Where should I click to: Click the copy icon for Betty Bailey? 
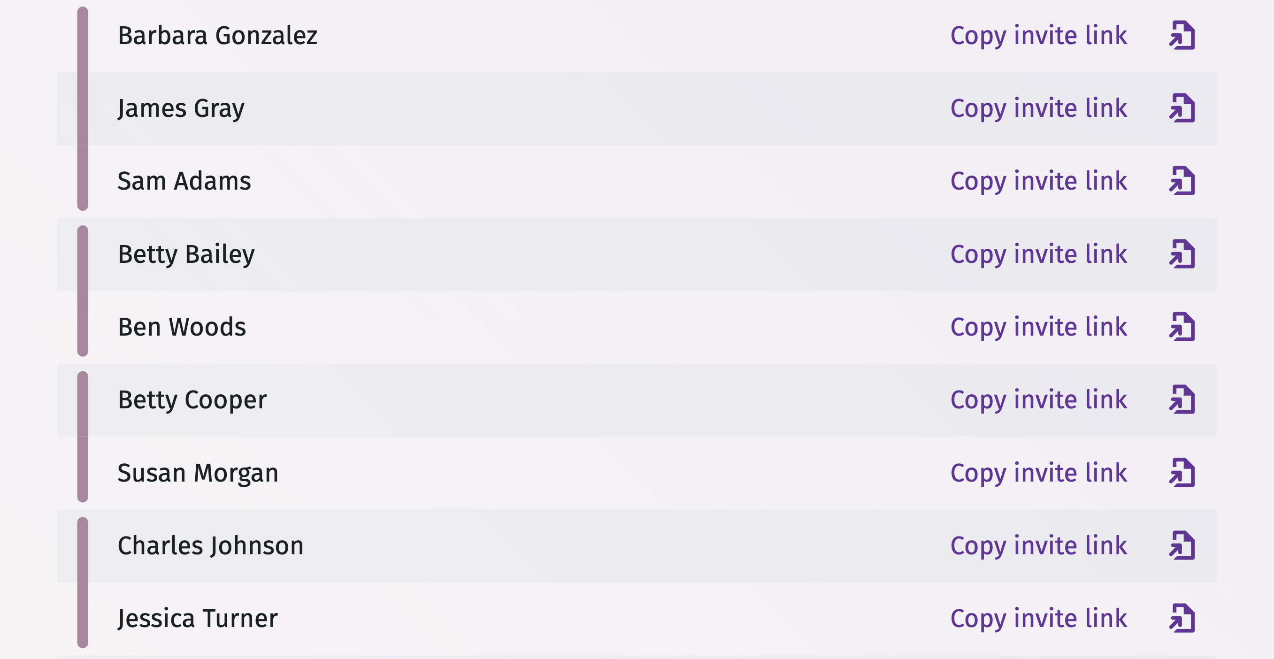(x=1182, y=254)
